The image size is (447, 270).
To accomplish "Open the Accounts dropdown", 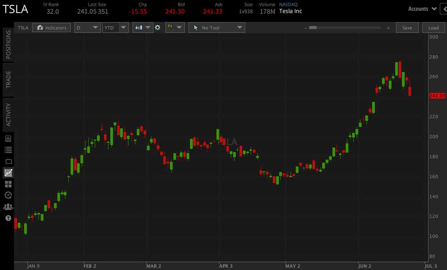I will [422, 9].
